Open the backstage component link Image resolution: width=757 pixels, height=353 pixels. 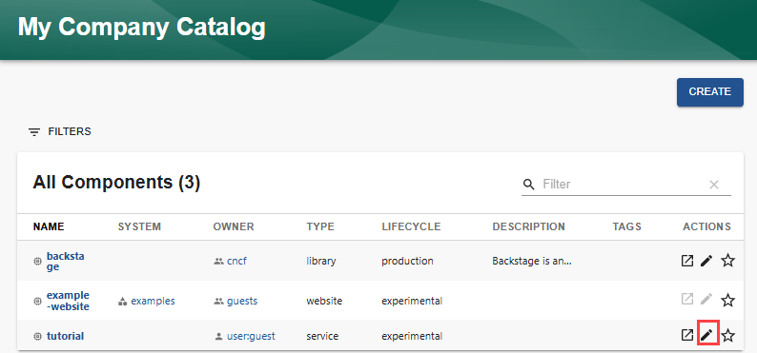point(65,261)
